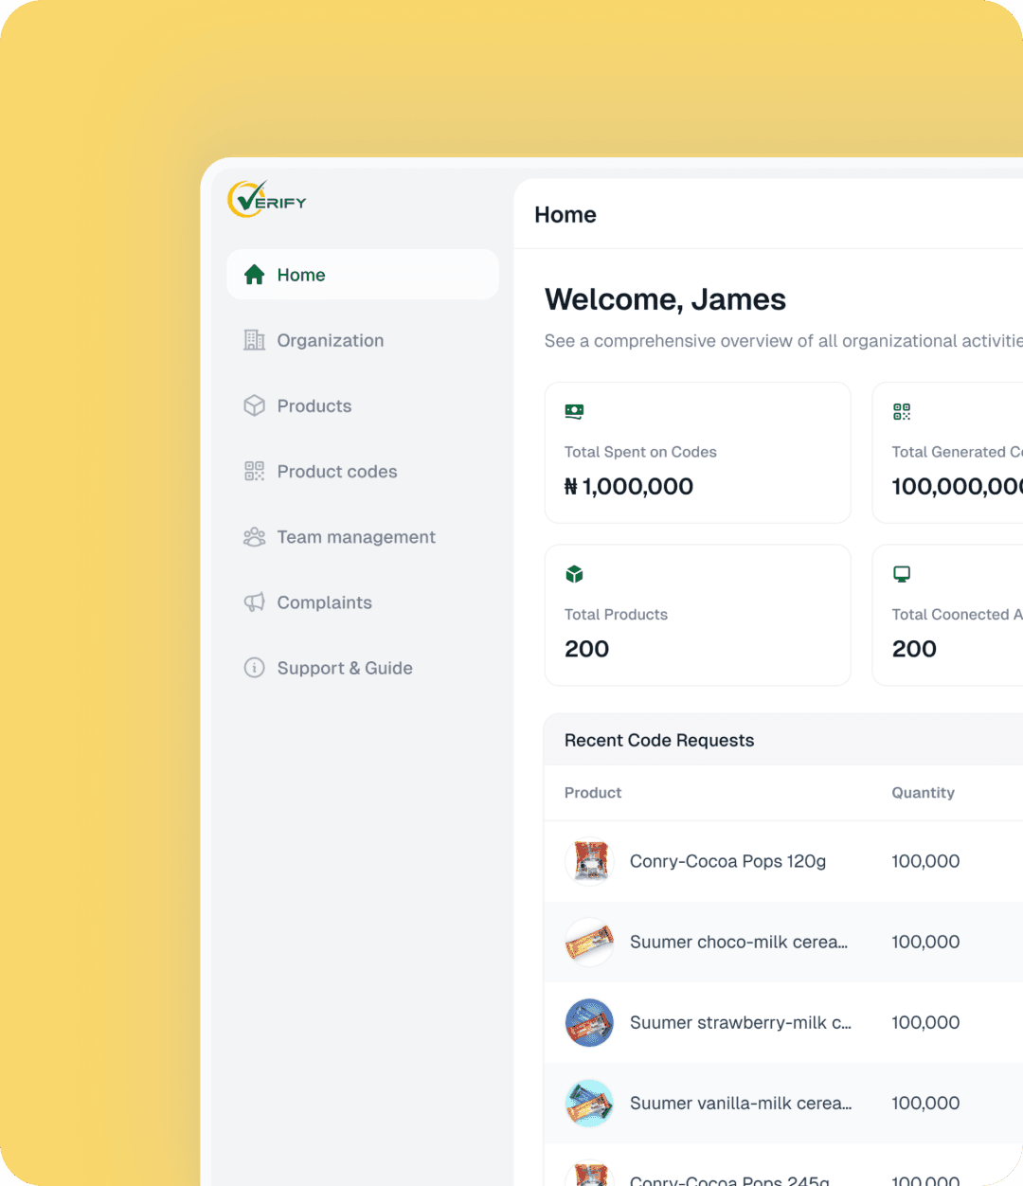
Task: Open the Total Spent on Codes card
Action: coord(697,453)
